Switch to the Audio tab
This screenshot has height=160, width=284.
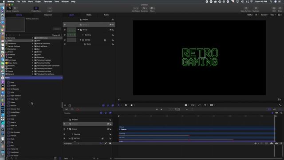pos(106,15)
